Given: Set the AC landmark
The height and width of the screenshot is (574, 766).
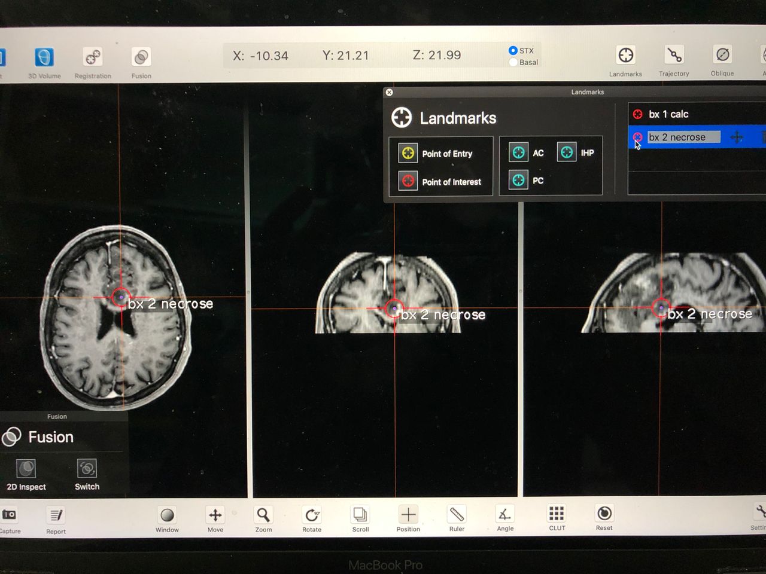Looking at the screenshot, I should click(519, 152).
